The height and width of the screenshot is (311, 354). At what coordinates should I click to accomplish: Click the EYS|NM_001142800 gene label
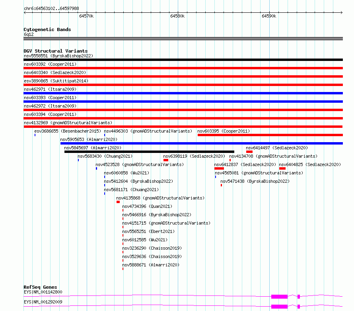[43, 292]
